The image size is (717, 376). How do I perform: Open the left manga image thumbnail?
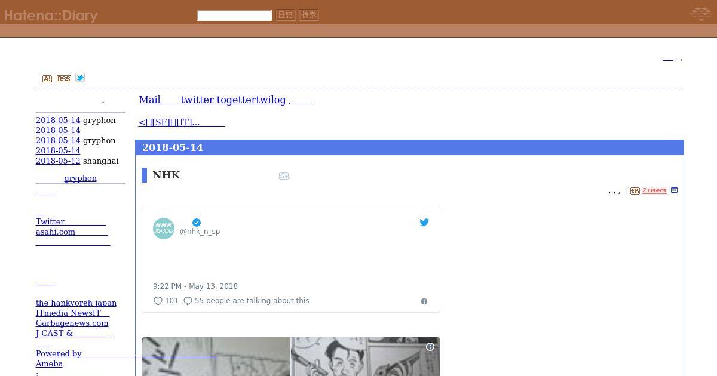pos(216,357)
